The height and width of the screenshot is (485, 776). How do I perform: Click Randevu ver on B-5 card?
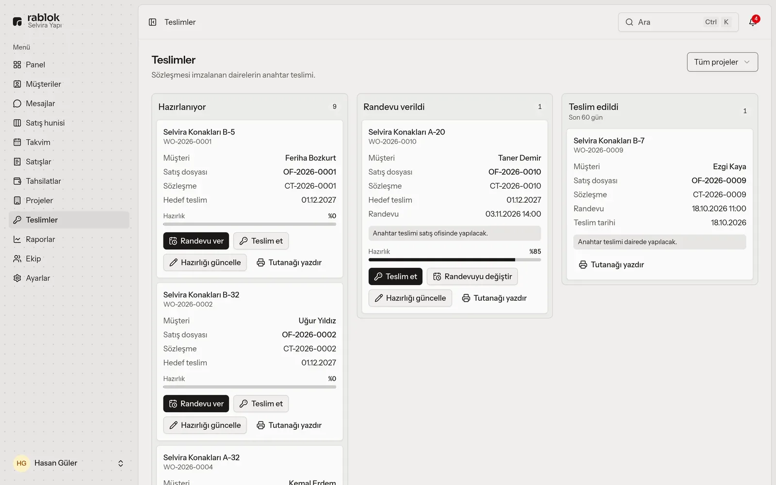pos(196,241)
